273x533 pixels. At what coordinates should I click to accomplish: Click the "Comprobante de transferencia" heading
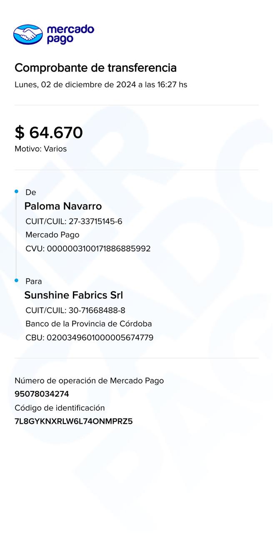tap(95, 68)
